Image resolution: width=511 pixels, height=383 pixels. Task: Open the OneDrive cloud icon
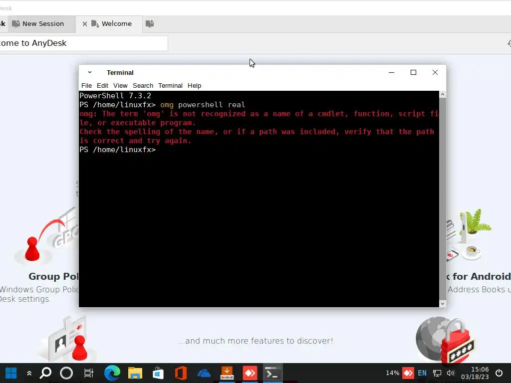click(204, 373)
